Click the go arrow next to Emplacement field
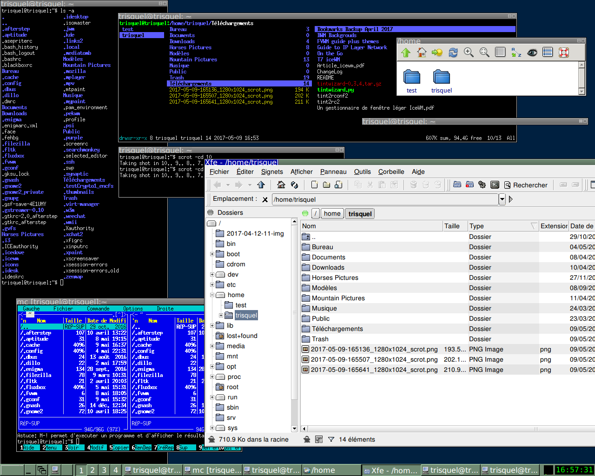The image size is (595, 476). point(511,199)
